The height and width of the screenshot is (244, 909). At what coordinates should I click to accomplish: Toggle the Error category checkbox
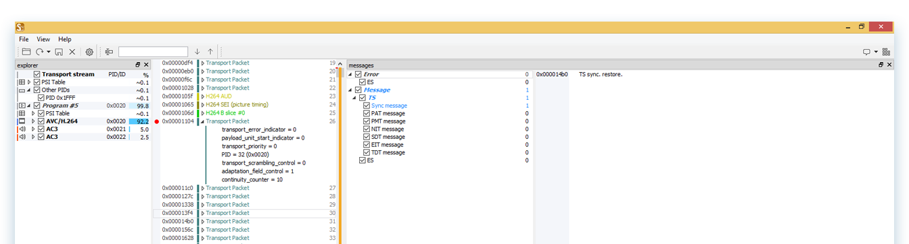(358, 74)
